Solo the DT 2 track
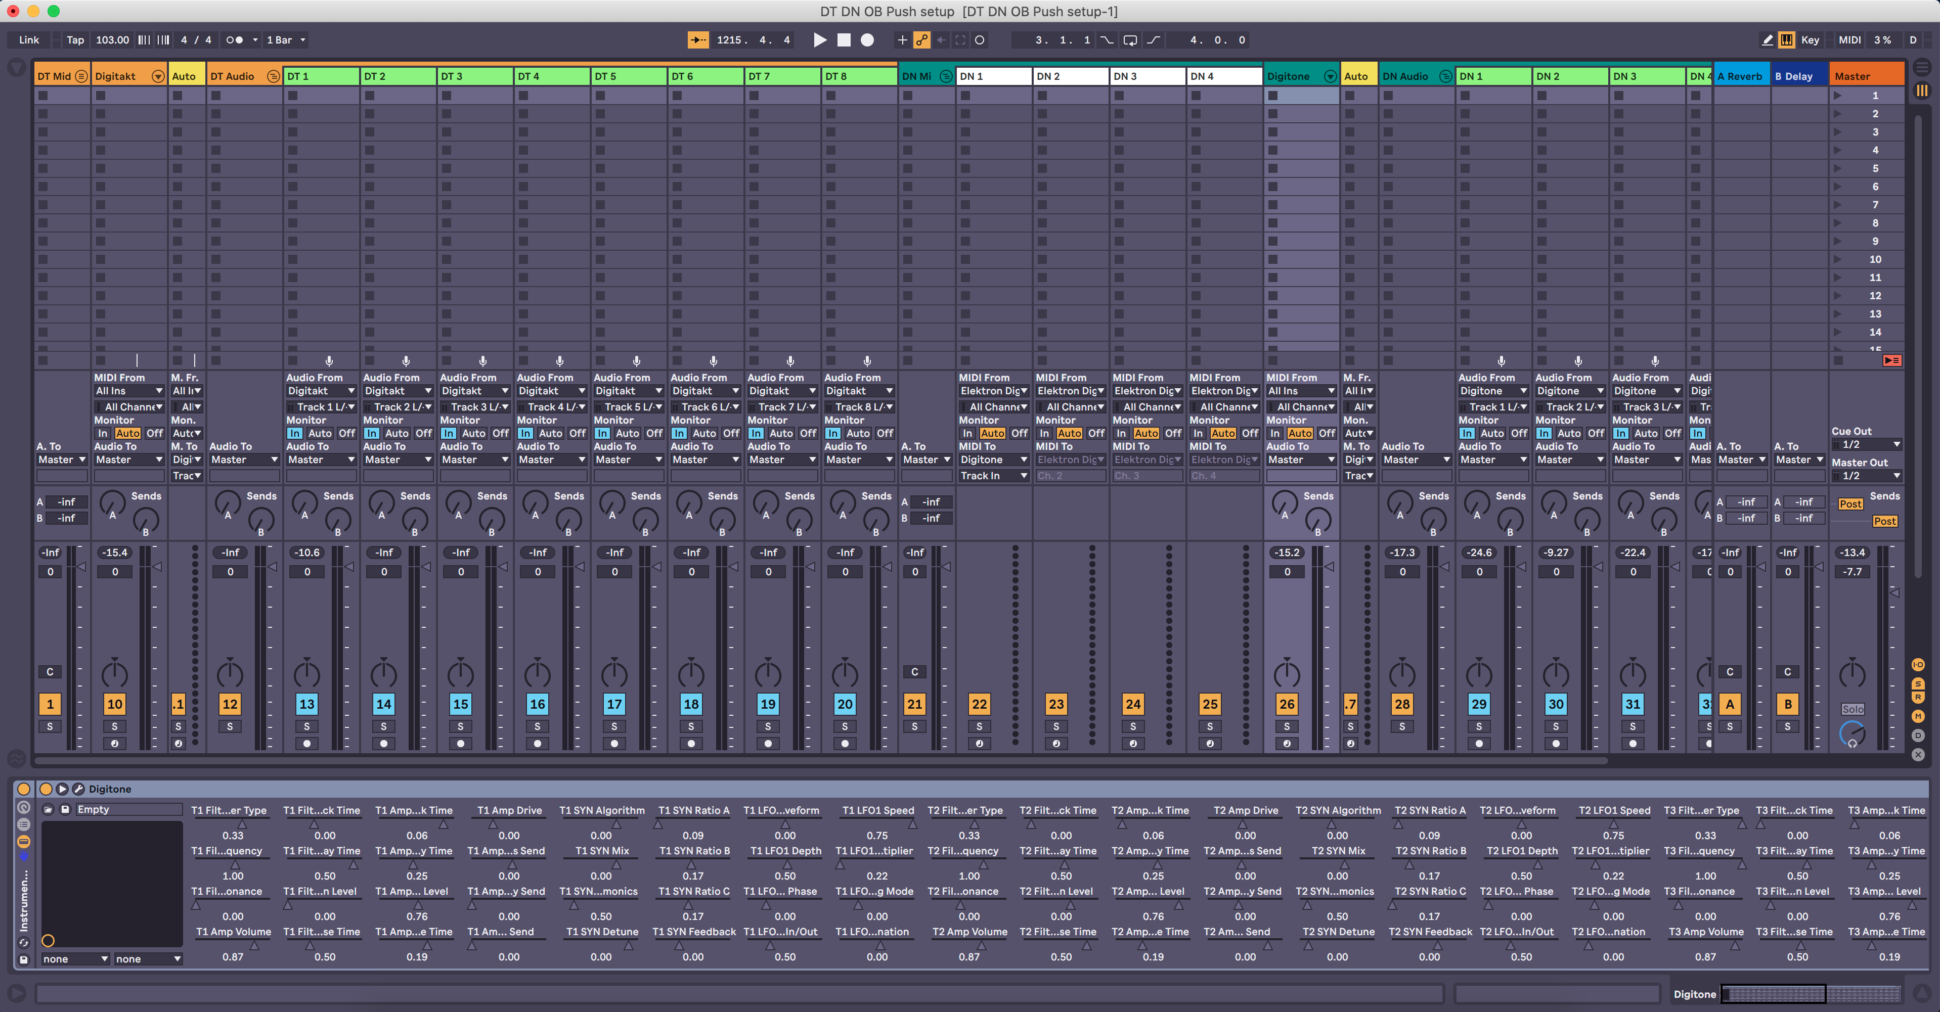The image size is (1940, 1012). [383, 726]
